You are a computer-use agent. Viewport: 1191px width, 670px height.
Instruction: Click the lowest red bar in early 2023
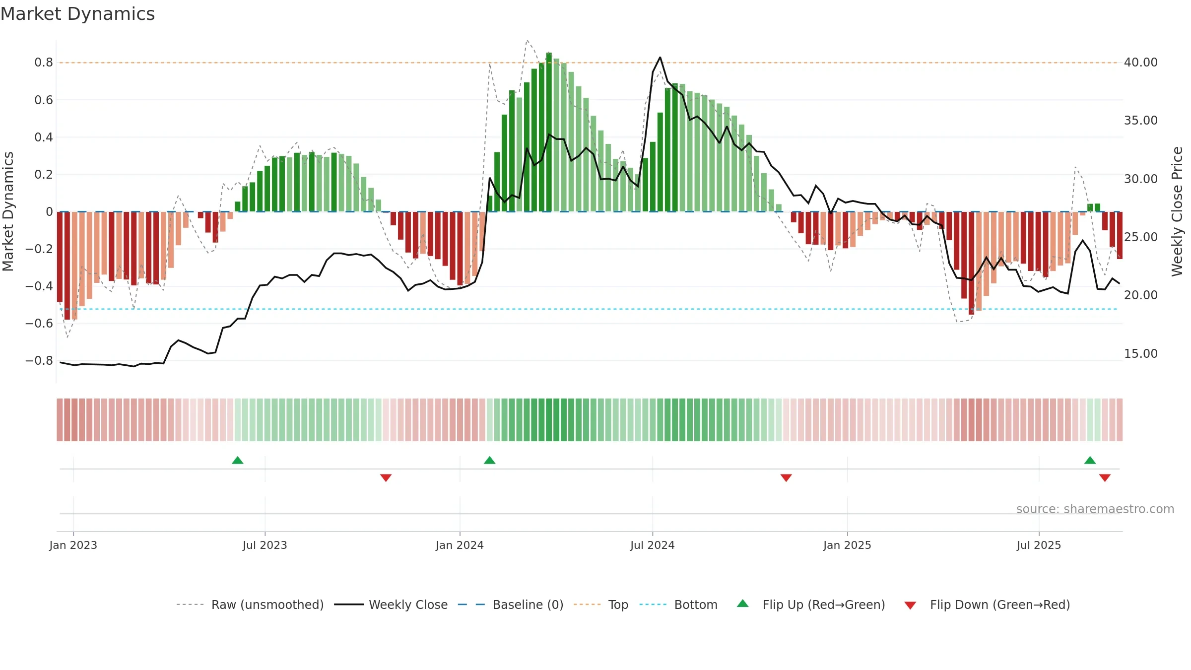click(67, 266)
